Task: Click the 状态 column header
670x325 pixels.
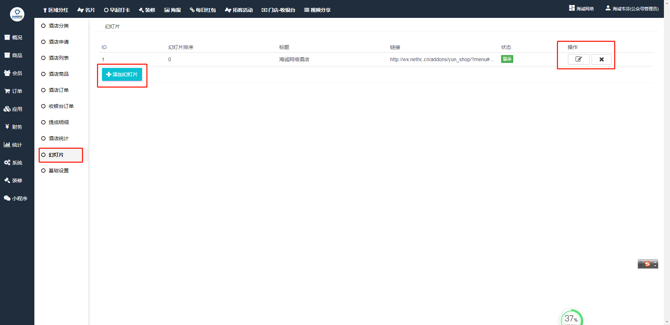Action: point(506,47)
